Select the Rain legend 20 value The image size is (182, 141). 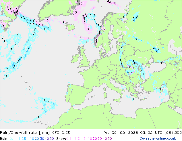[37, 139]
